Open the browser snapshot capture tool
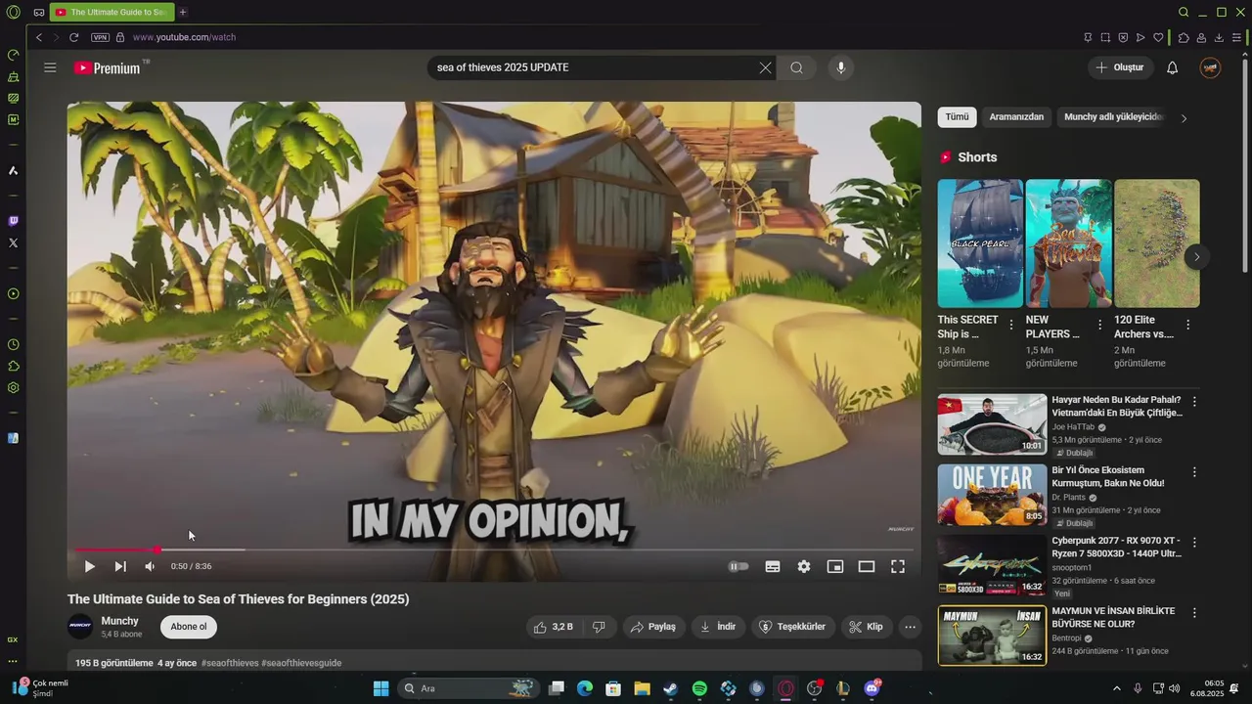The height and width of the screenshot is (704, 1252). tap(1105, 37)
